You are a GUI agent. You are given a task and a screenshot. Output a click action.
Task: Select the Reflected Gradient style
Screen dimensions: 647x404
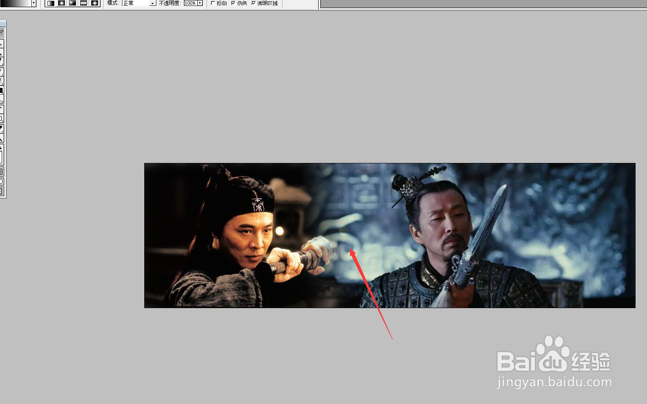[84, 3]
